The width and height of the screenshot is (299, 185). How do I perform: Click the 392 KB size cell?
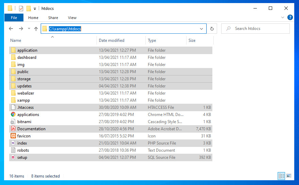click(205, 157)
